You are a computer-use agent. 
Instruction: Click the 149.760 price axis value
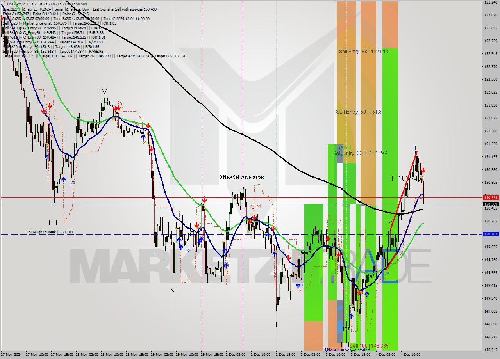click(491, 260)
